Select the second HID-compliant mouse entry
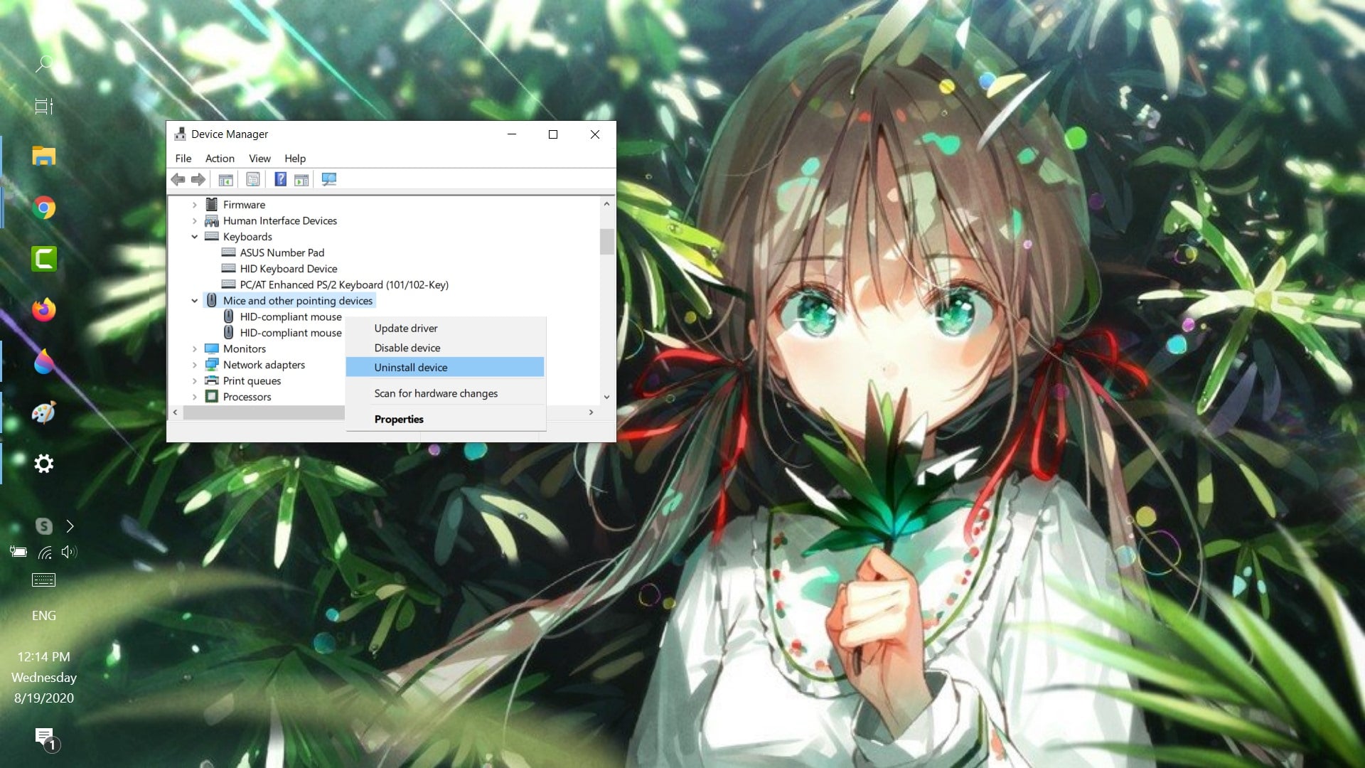 coord(290,333)
